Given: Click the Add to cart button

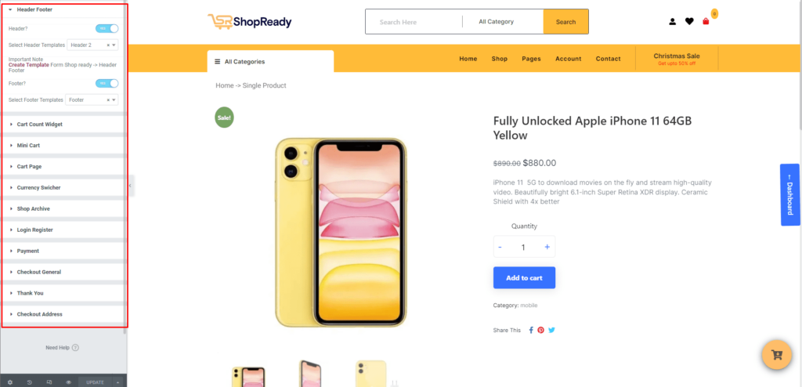Looking at the screenshot, I should pyautogui.click(x=524, y=278).
